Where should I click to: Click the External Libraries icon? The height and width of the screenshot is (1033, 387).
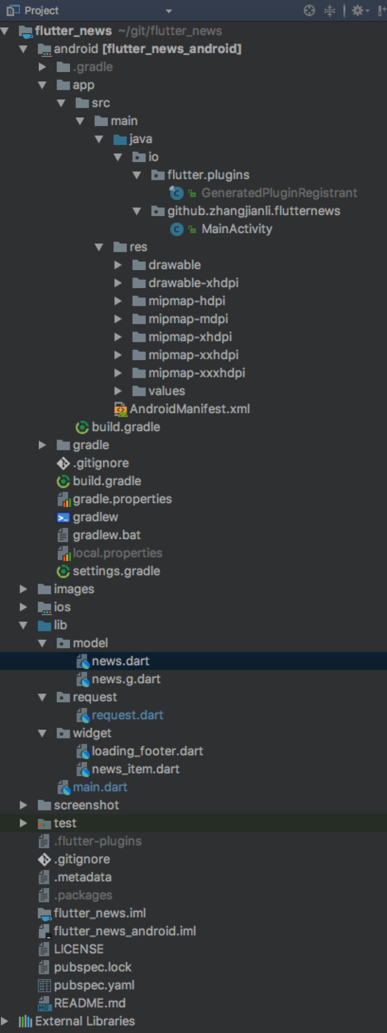coord(26,1021)
